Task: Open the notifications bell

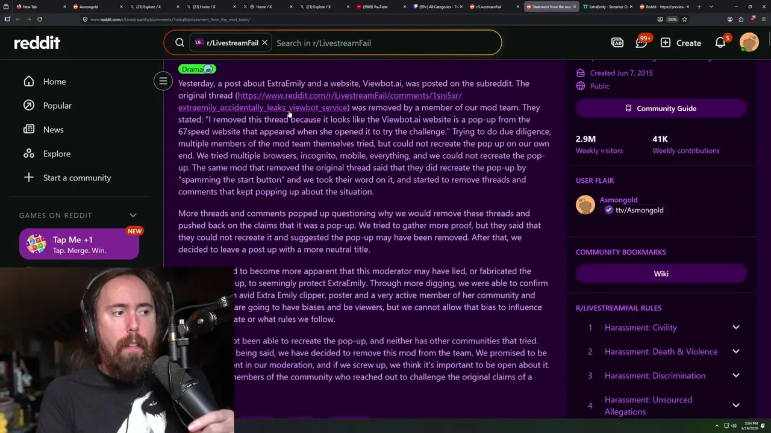Action: (x=721, y=42)
